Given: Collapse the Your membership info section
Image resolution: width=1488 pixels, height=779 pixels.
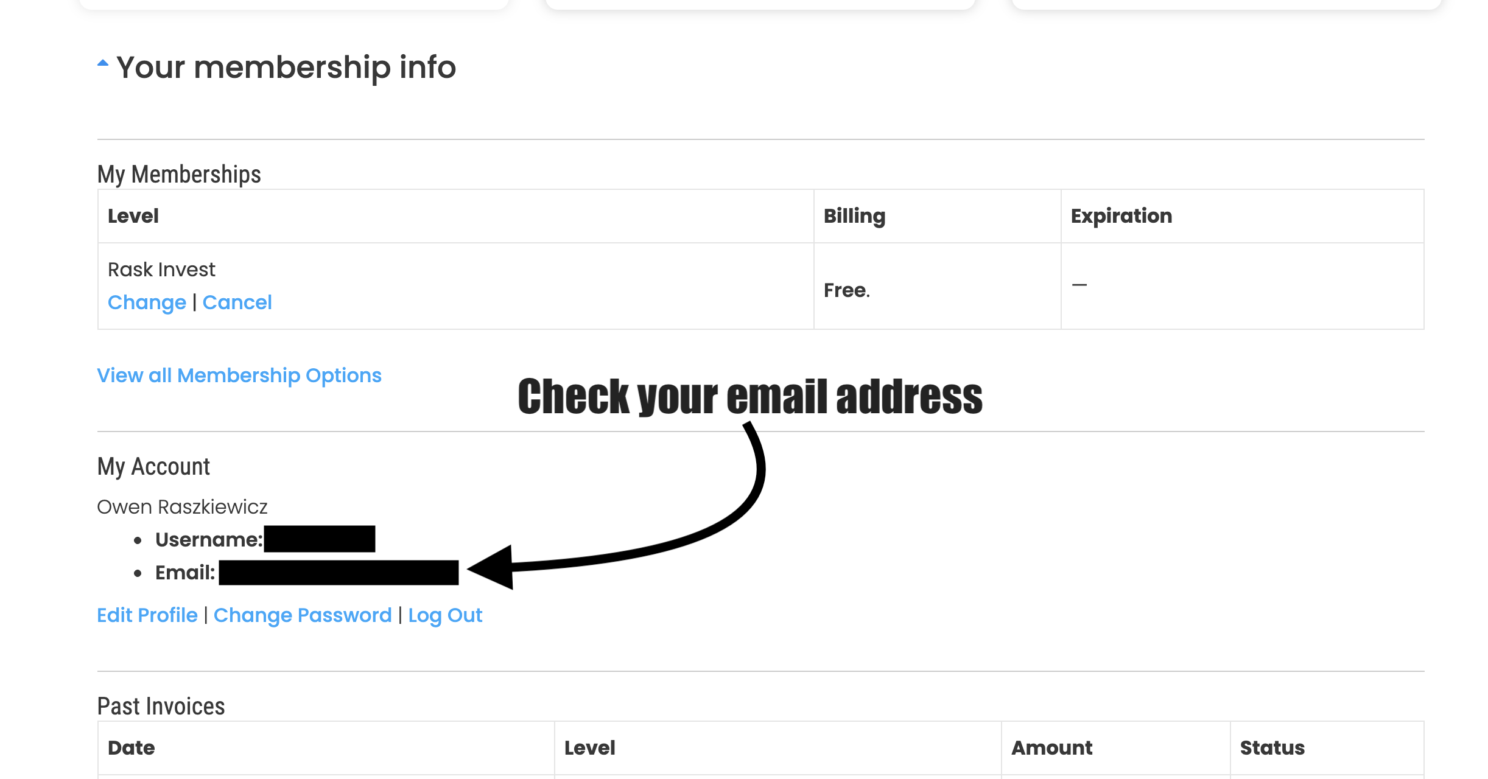Looking at the screenshot, I should 103,63.
